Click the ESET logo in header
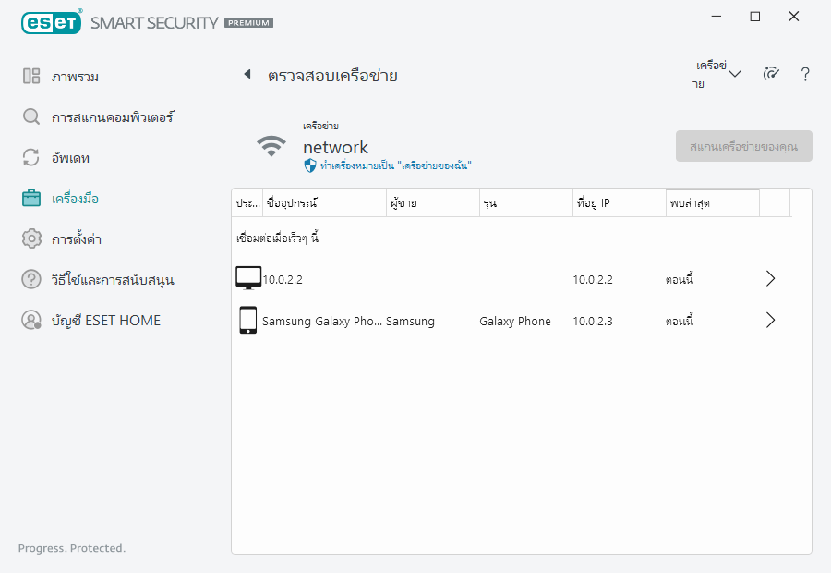Screen dimensions: 831x573 [x=52, y=21]
